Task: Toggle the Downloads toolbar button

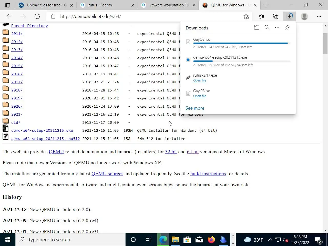Action: [x=290, y=16]
